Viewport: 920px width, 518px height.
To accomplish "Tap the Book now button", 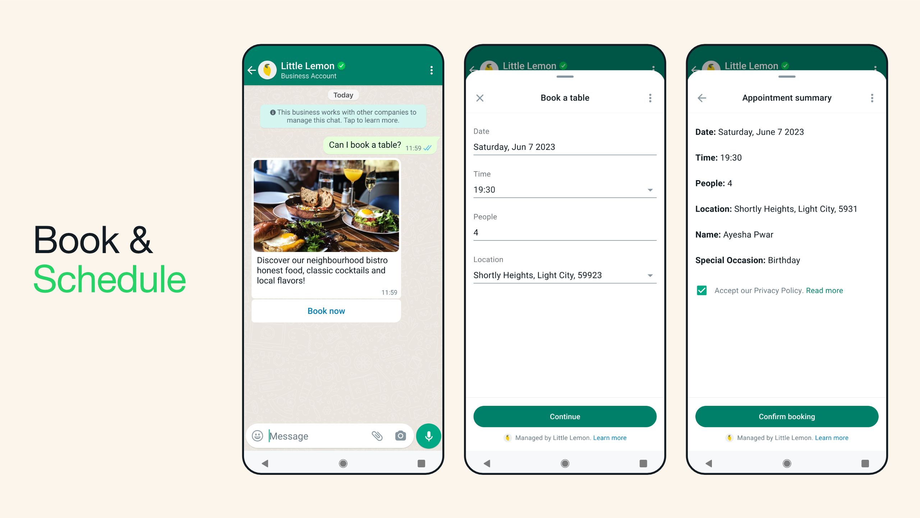I will coord(326,311).
